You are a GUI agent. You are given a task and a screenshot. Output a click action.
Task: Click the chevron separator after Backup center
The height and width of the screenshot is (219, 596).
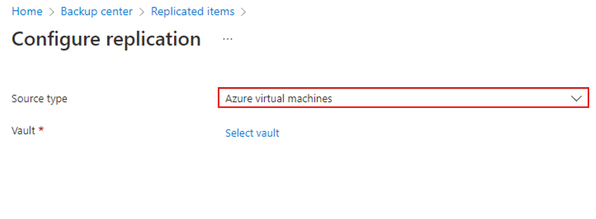click(142, 12)
